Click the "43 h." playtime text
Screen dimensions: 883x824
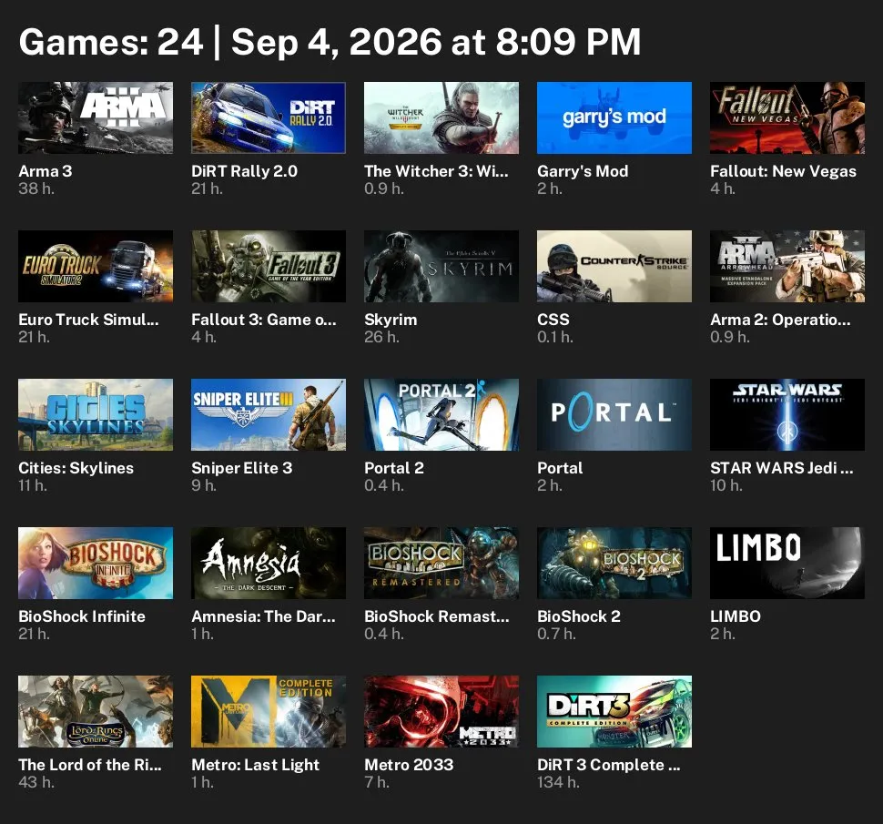click(36, 782)
